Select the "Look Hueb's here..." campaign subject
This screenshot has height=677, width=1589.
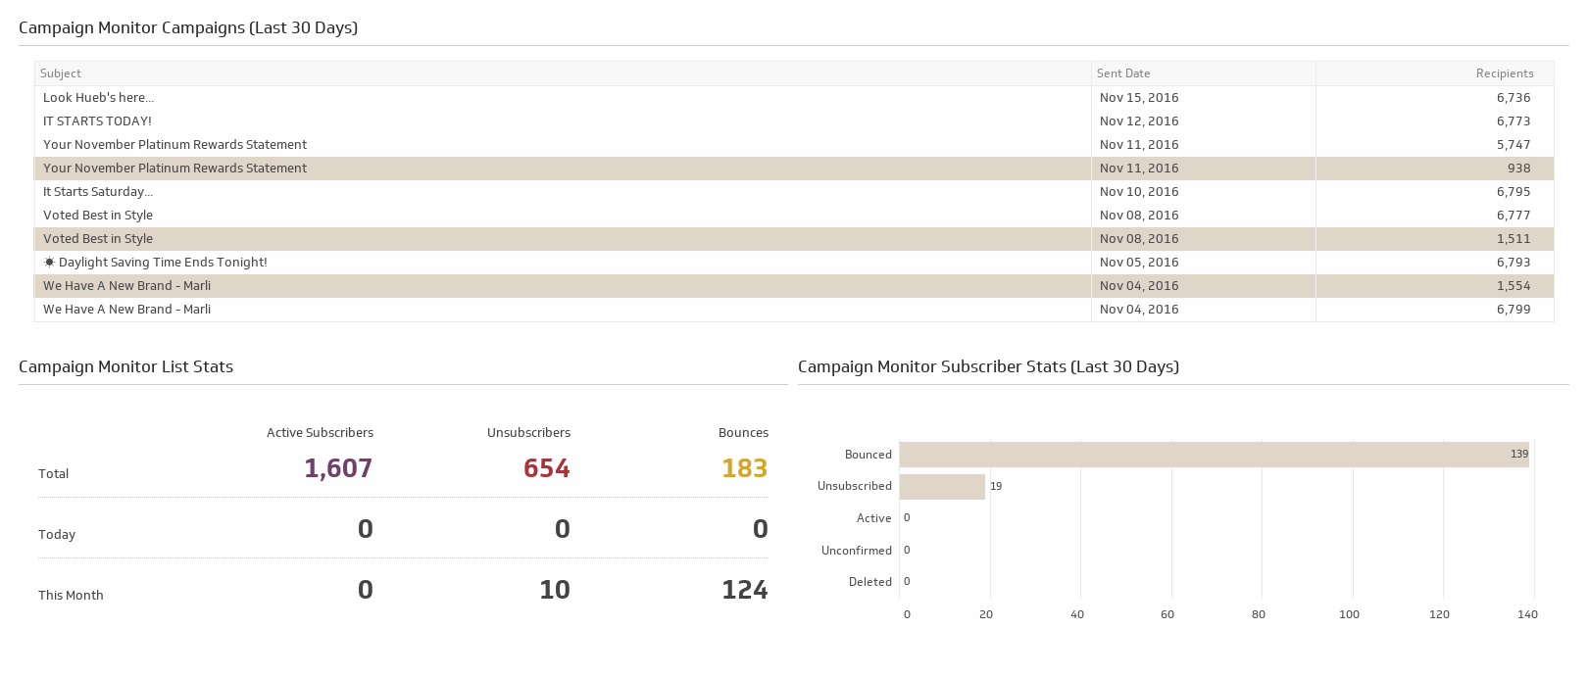tap(98, 98)
